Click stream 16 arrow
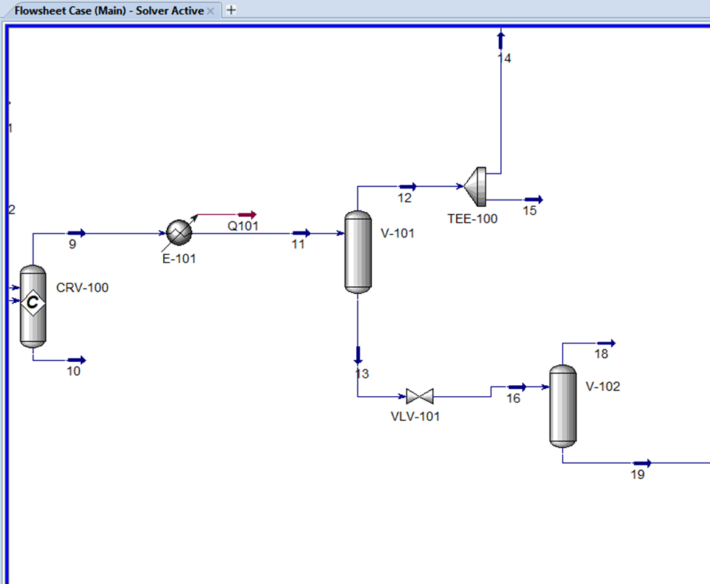710x584 pixels. (x=517, y=387)
